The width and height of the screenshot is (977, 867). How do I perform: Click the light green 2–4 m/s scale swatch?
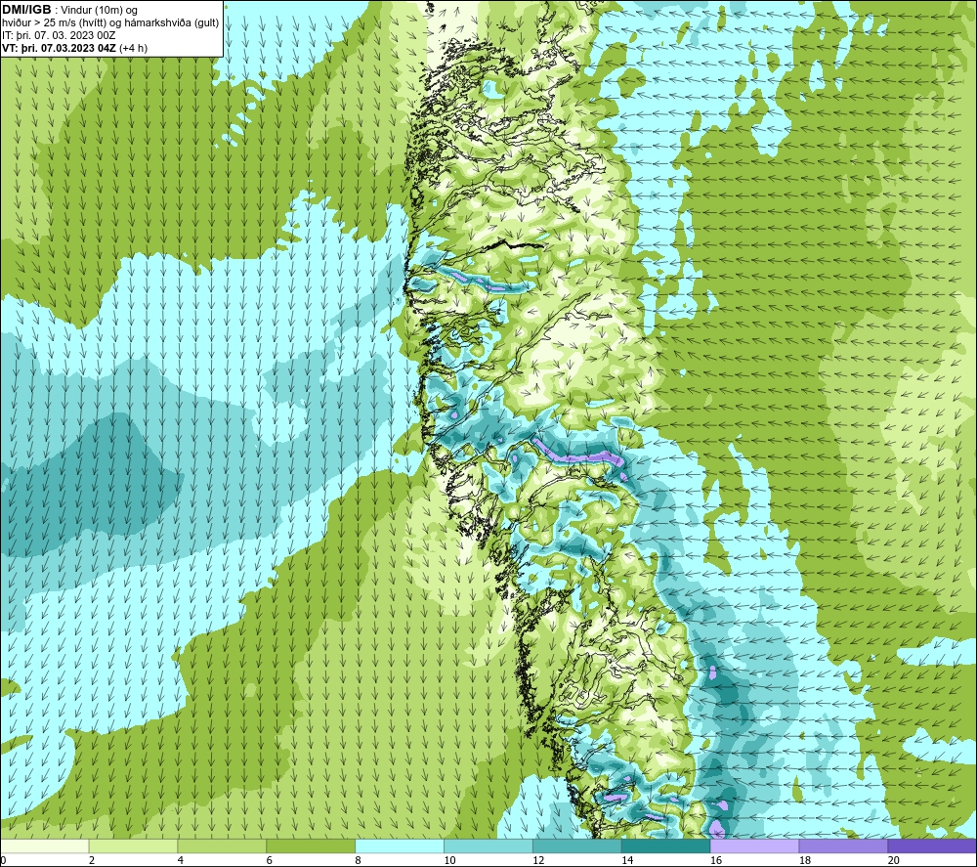tap(133, 845)
